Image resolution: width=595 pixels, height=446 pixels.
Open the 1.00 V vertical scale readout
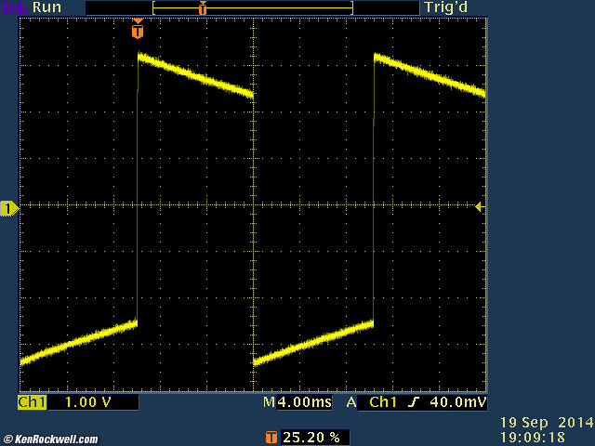tap(90, 403)
